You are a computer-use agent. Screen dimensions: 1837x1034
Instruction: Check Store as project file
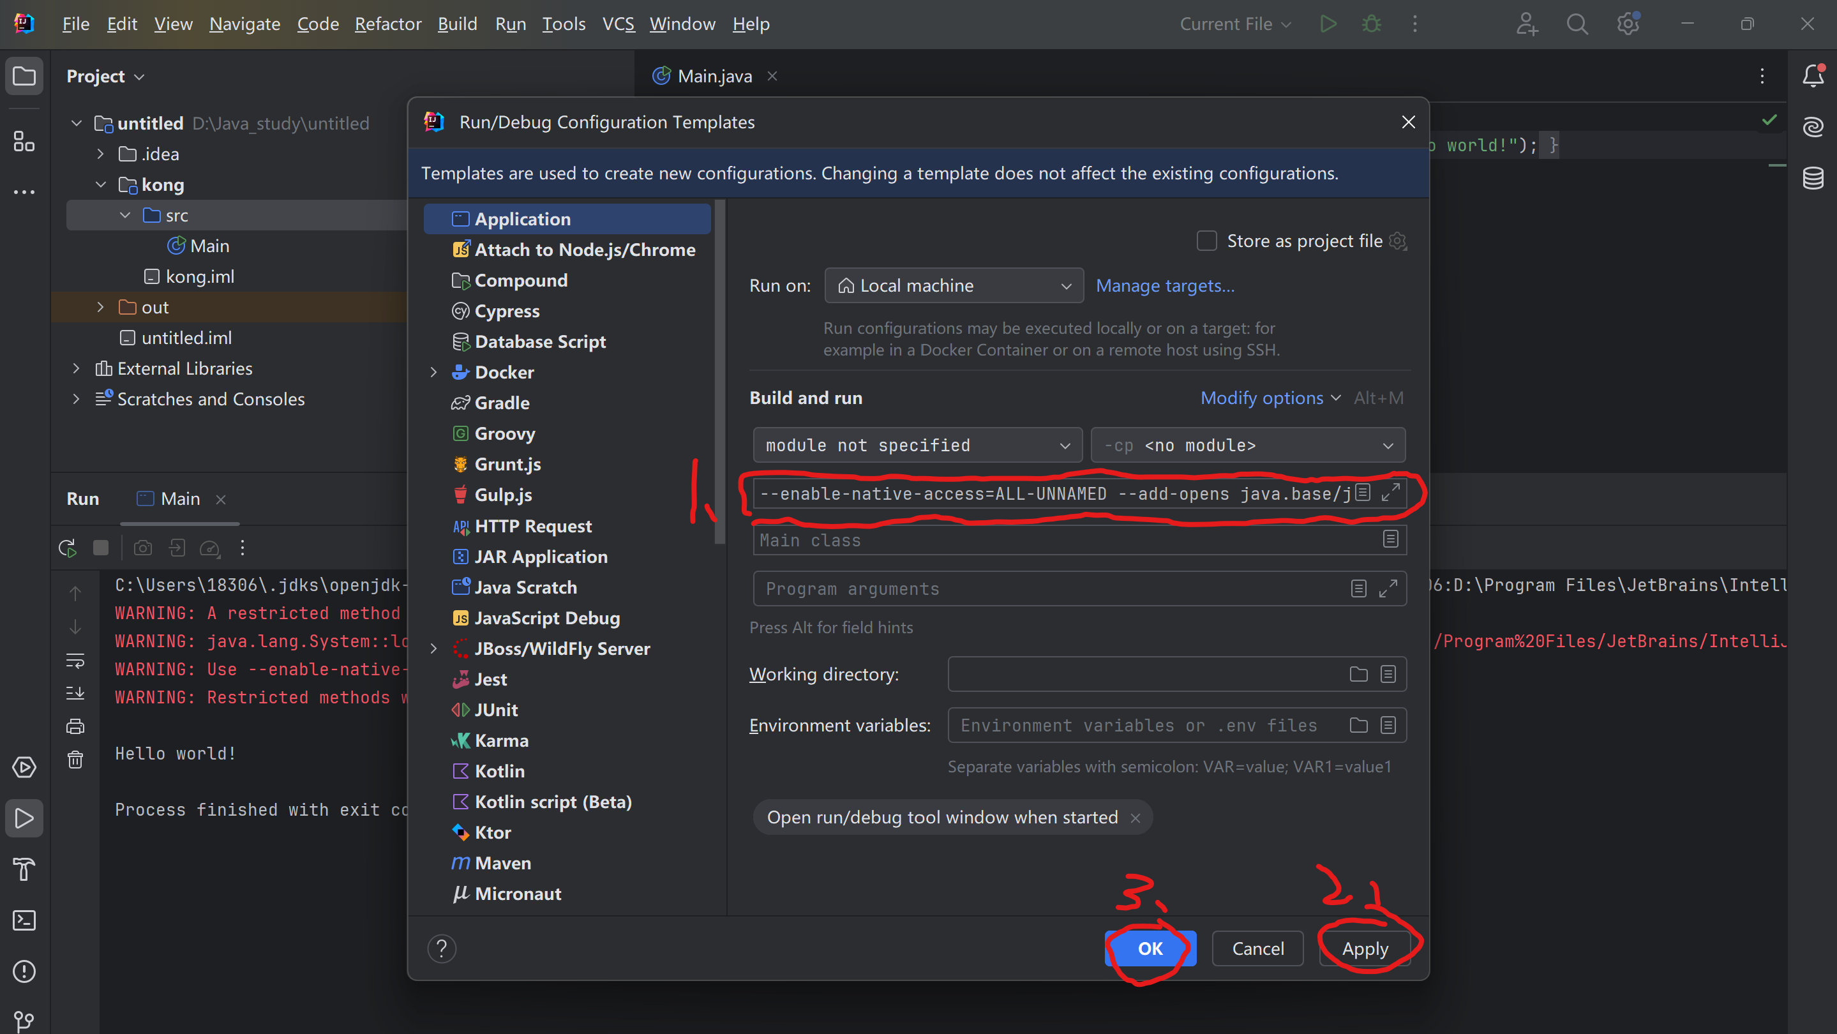pyautogui.click(x=1206, y=241)
